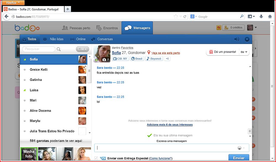This screenshot has height=162, width=276.
Task: Click the search magnifier icon in contacts
Action: coord(59,49)
